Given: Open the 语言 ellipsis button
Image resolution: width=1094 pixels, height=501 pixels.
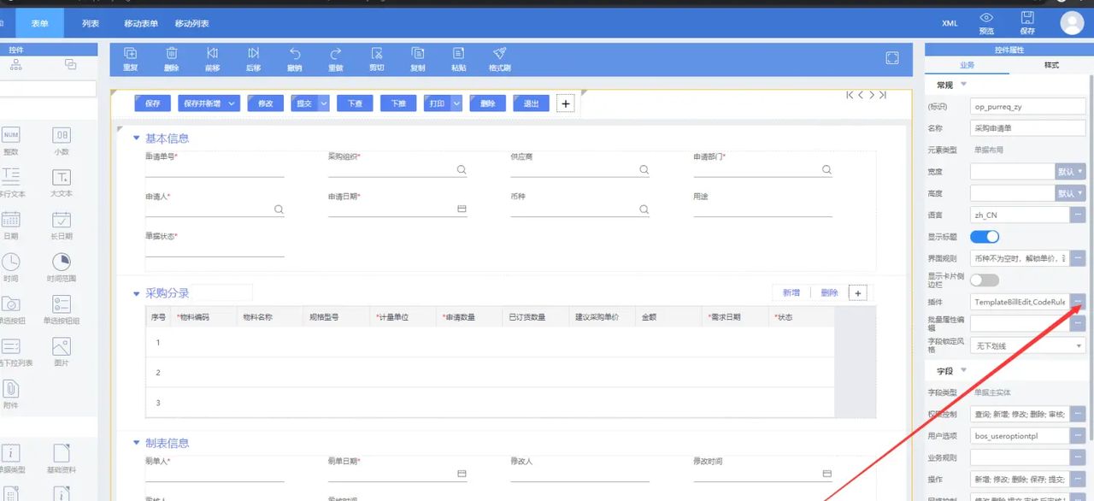Looking at the screenshot, I should (x=1079, y=215).
